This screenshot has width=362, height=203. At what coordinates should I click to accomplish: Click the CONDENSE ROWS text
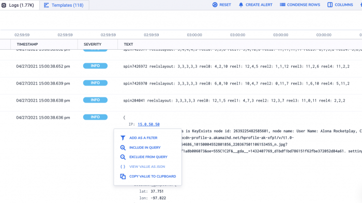[x=304, y=5]
